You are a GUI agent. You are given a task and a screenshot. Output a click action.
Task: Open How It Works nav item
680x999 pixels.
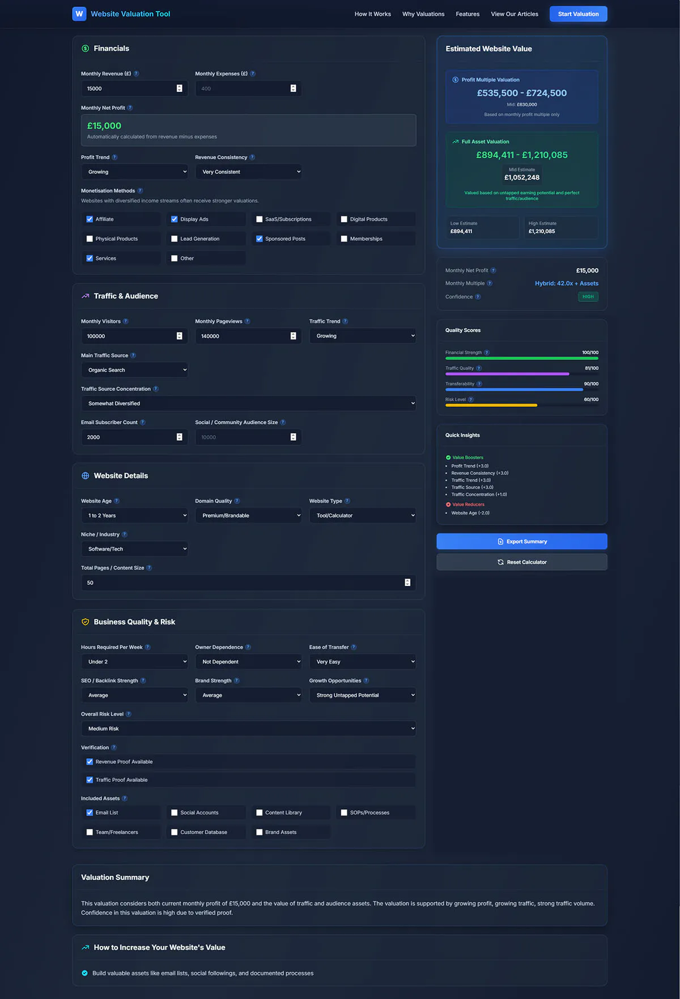click(x=373, y=14)
